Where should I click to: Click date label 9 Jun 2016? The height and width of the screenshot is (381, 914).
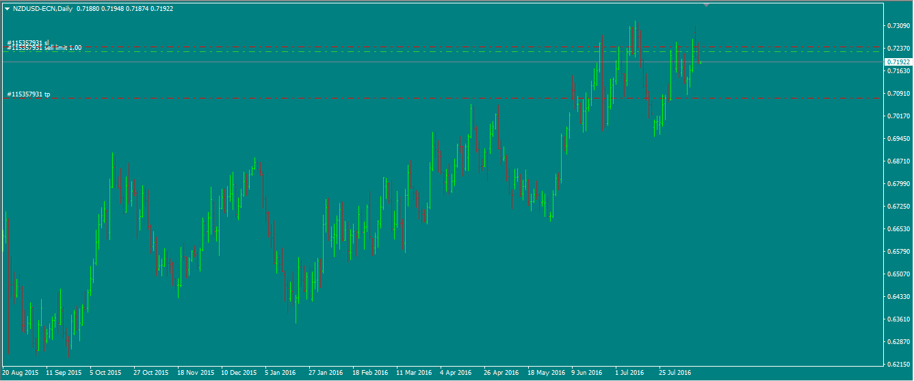tap(587, 373)
